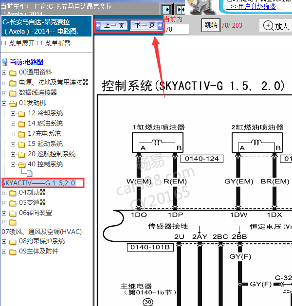
Task: Expand the 05变速器 node
Action: click(4, 203)
